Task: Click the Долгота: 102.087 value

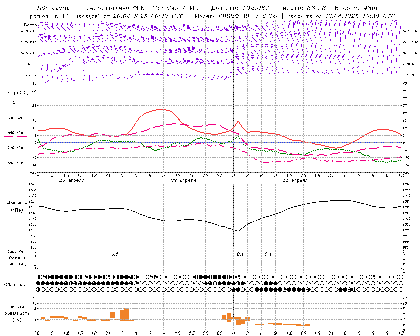Action: pos(240,8)
